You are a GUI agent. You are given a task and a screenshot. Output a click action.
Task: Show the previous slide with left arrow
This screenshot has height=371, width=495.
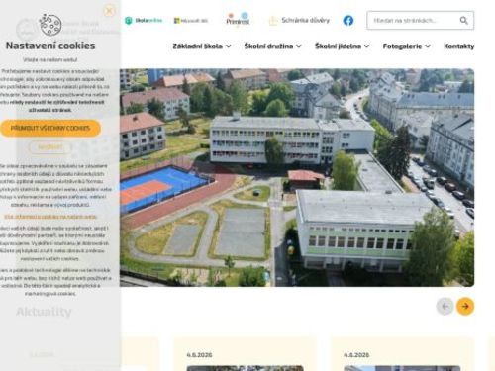(x=445, y=307)
